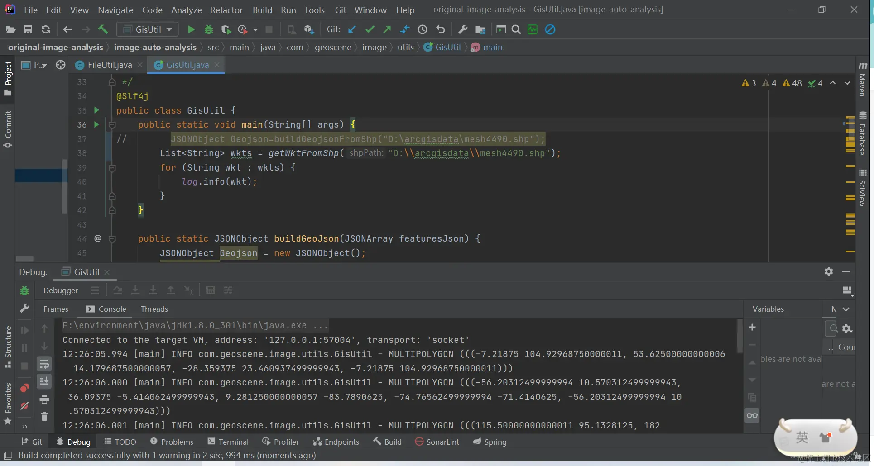Click Print console printer icon
This screenshot has width=874, height=466.
(x=44, y=399)
